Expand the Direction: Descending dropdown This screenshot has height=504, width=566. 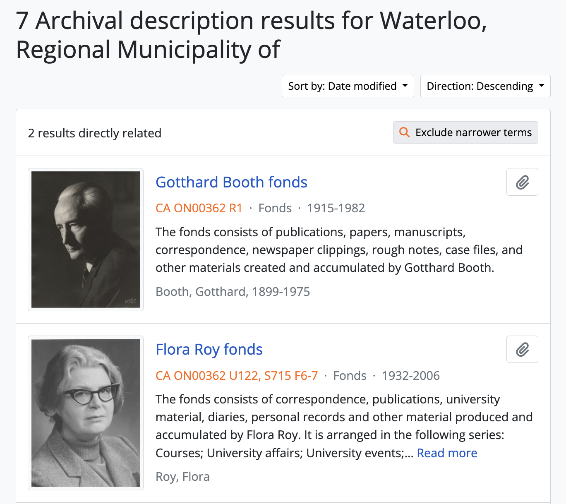pos(485,86)
